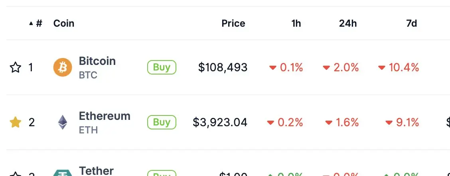
Task: Sort by the 24h change column
Action: coord(348,23)
